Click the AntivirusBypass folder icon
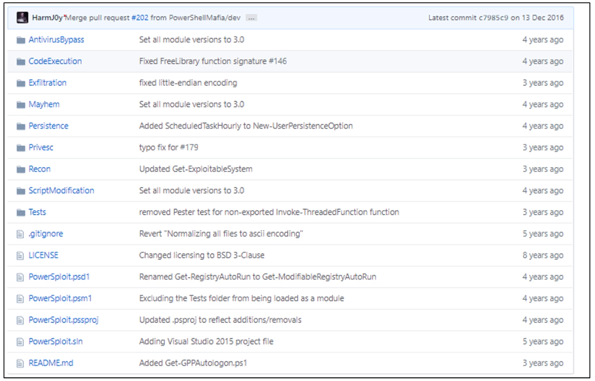This screenshot has height=381, width=595. [x=21, y=40]
